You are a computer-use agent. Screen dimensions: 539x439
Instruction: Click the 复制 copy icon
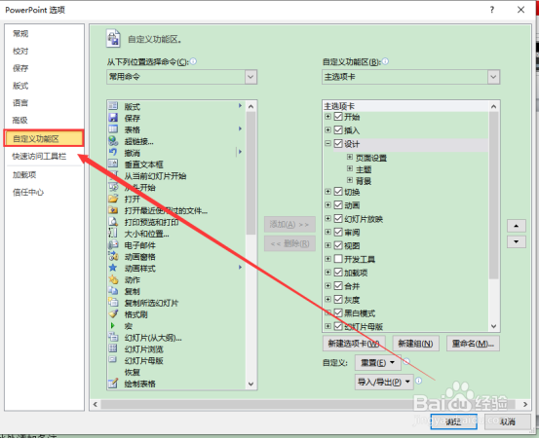pos(113,291)
